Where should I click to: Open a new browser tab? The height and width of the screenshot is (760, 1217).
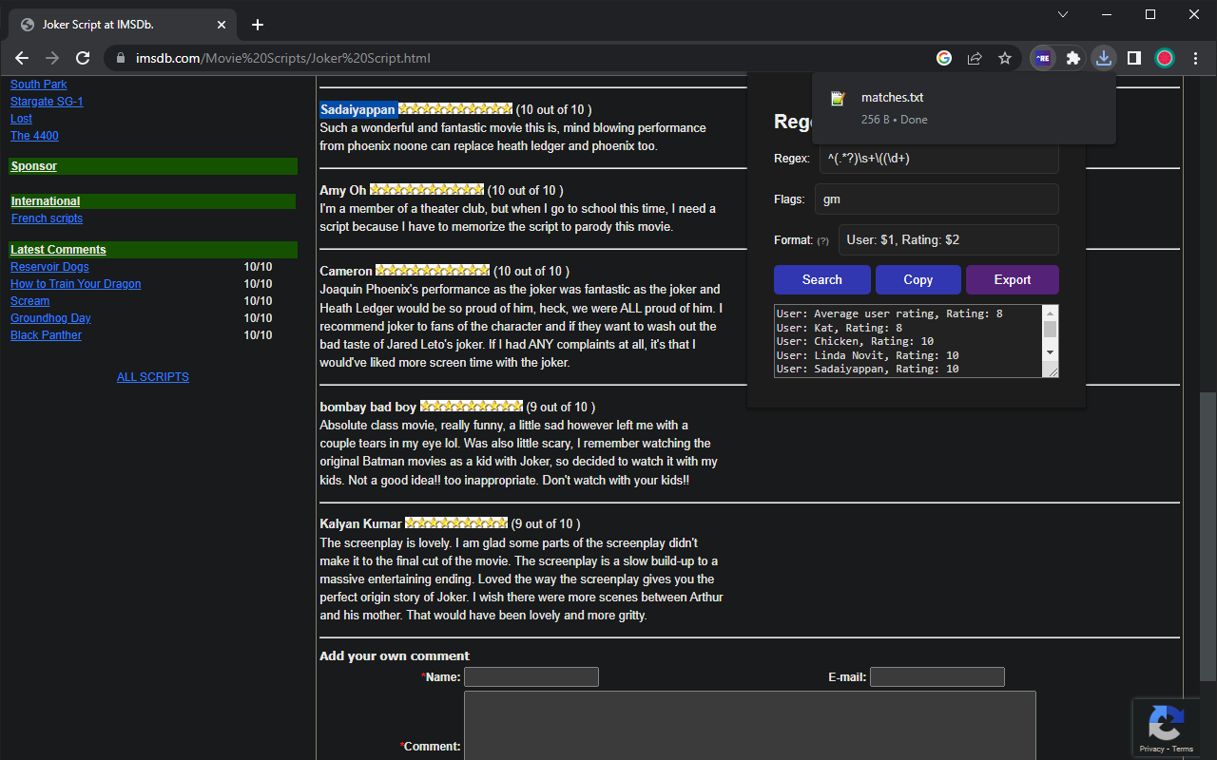pos(257,25)
